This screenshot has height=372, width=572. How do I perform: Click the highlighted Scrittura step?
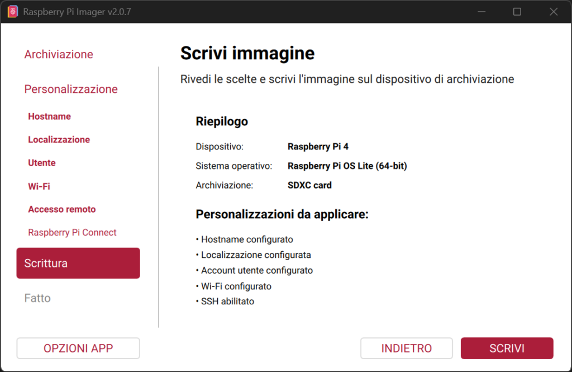(78, 263)
